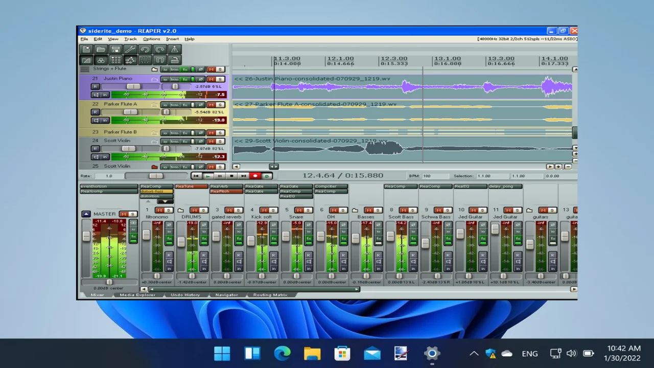
Task: Click the Open Project folder icon
Action: pyautogui.click(x=101, y=49)
